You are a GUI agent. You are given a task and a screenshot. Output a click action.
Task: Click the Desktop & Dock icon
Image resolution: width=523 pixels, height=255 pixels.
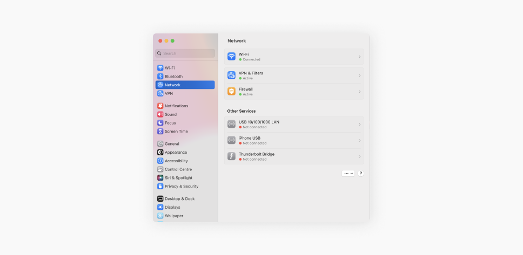pos(160,199)
